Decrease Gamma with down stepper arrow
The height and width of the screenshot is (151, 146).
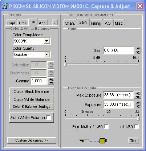tap(51, 83)
